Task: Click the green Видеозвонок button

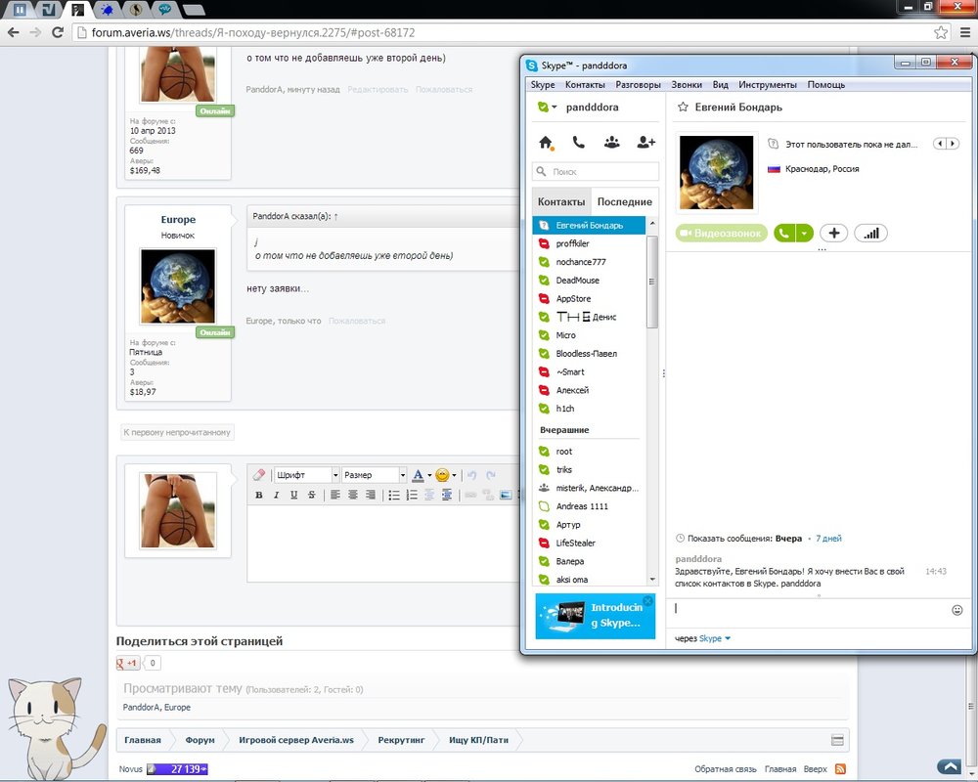Action: click(x=721, y=234)
